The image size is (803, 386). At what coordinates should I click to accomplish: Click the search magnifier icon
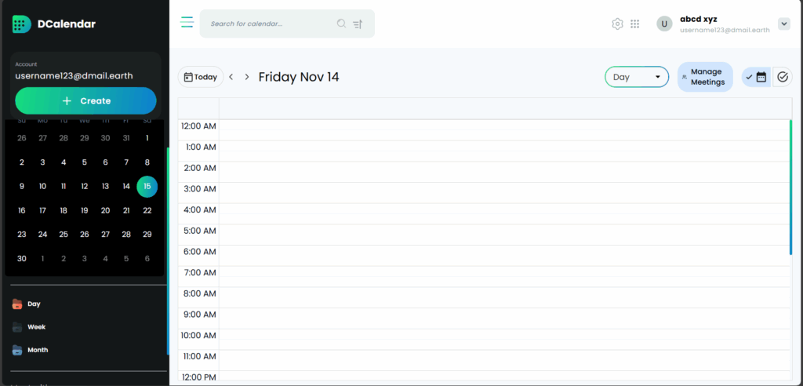click(341, 24)
